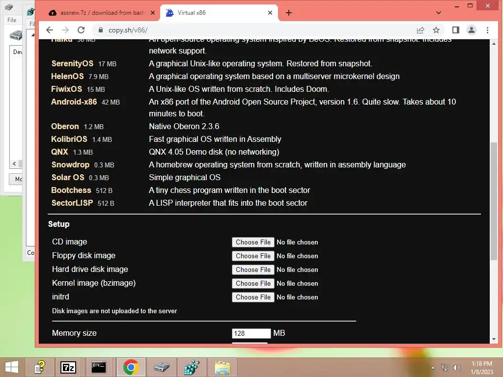Open the Chrome three-dot menu
503x377 pixels.
click(488, 30)
